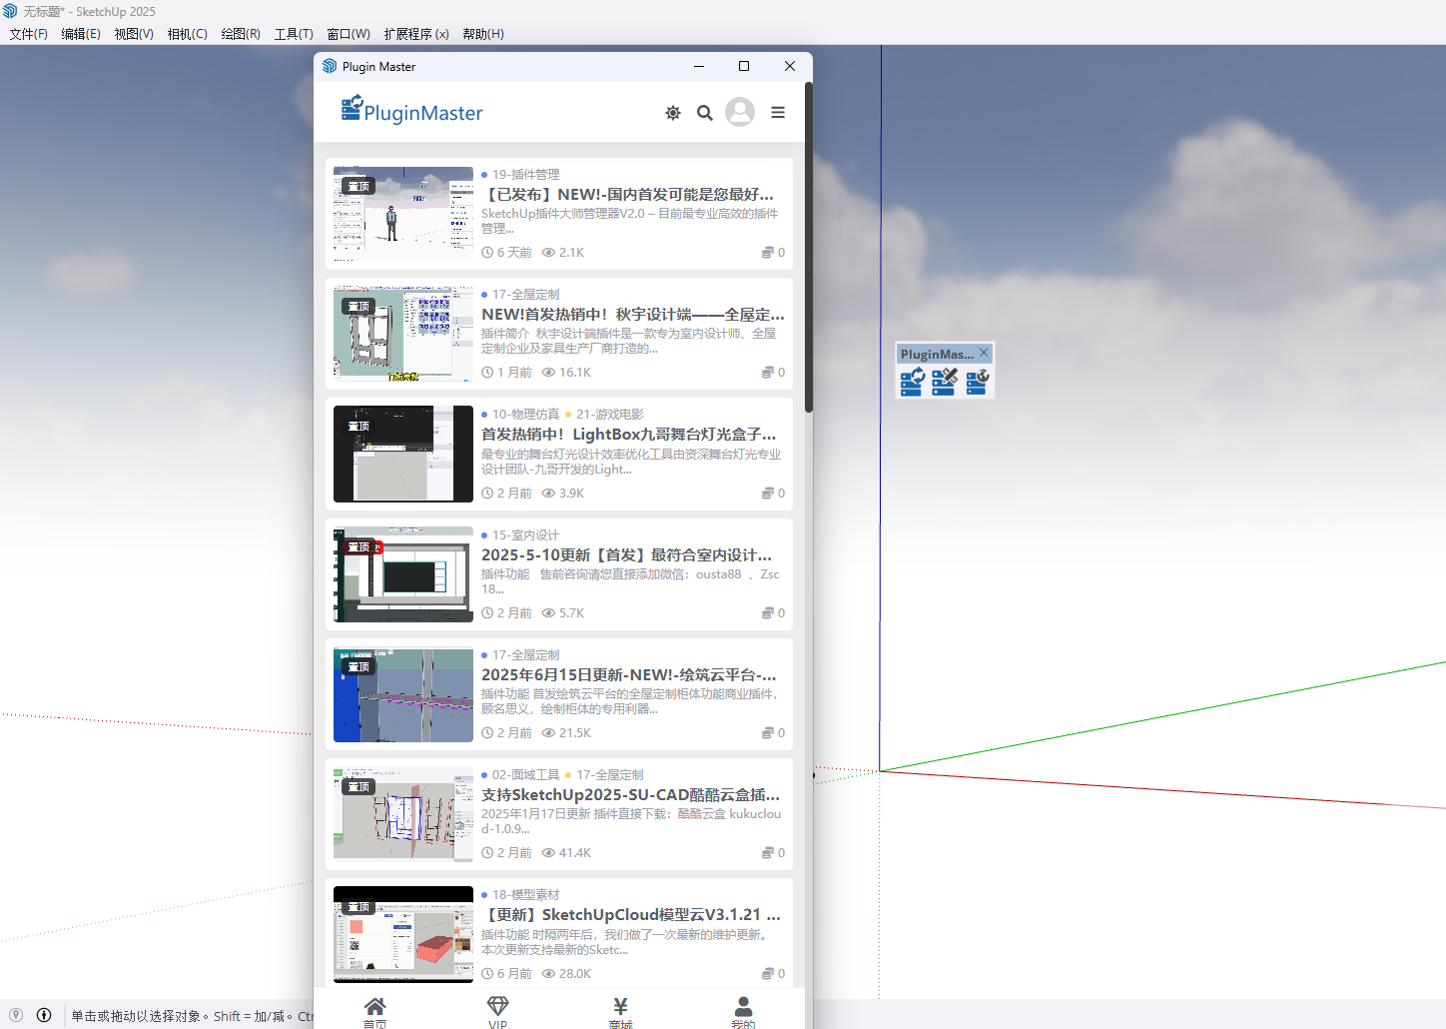Click the server sync icon in PluginMaster toolbar
The height and width of the screenshot is (1029, 1446).
click(x=912, y=382)
